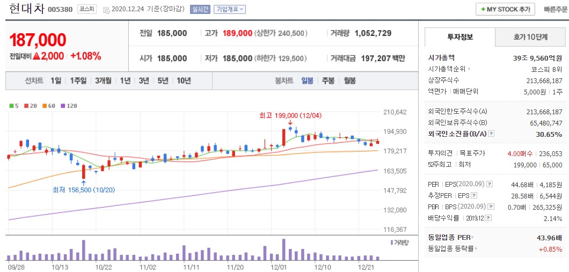The width and height of the screenshot is (569, 272).
Task: Click the arrow icon next to 동일업종 PER
Action: click(472, 238)
